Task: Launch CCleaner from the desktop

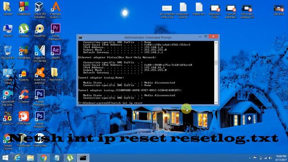Action: tap(24, 96)
